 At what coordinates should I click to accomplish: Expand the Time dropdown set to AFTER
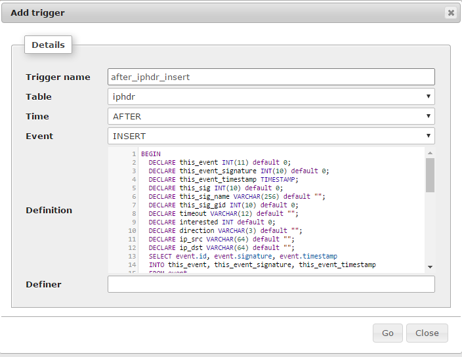pyautogui.click(x=270, y=116)
